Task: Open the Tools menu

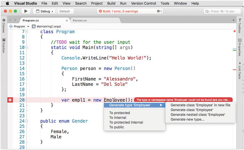Action: (x=165, y=3)
